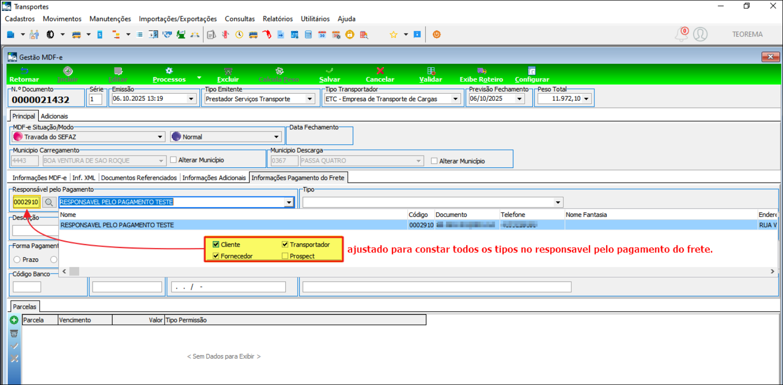Click the notifications bell icon

click(681, 34)
